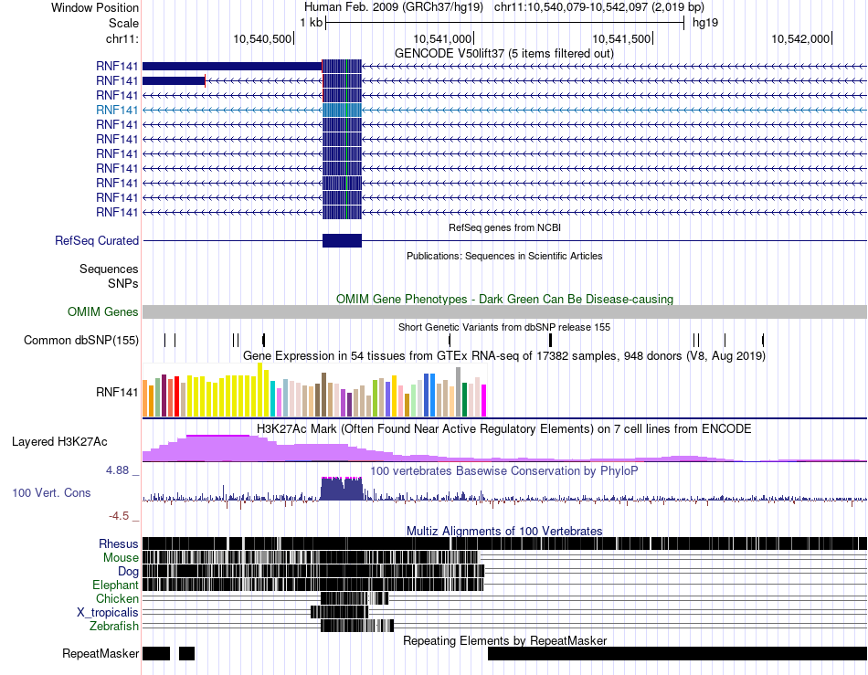Click the leftmost Common dbSNP variant tick
Viewport: 868px width, 675px height.
pos(165,341)
